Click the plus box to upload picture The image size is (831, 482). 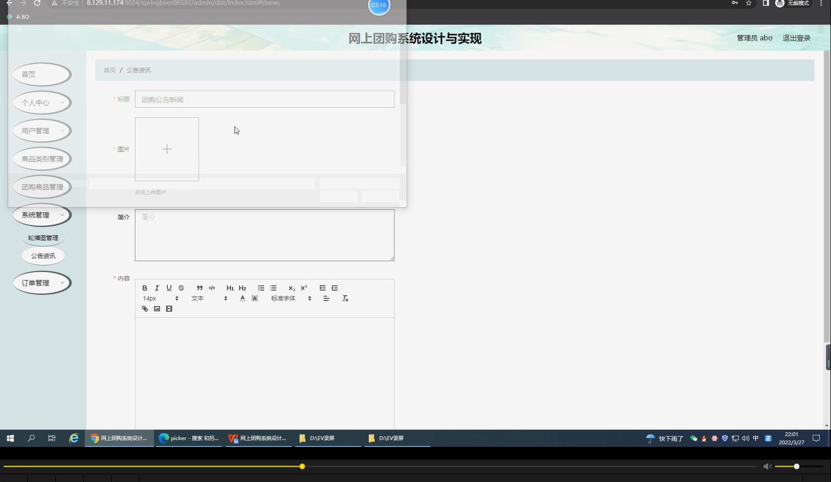click(x=167, y=149)
